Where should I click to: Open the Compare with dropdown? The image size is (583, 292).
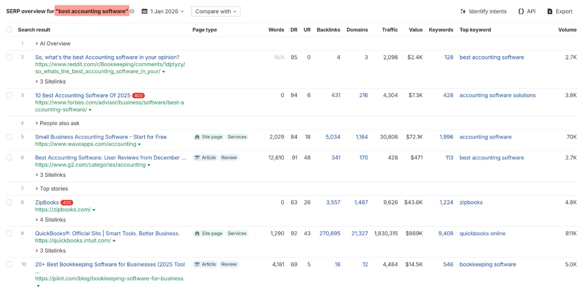(x=216, y=11)
